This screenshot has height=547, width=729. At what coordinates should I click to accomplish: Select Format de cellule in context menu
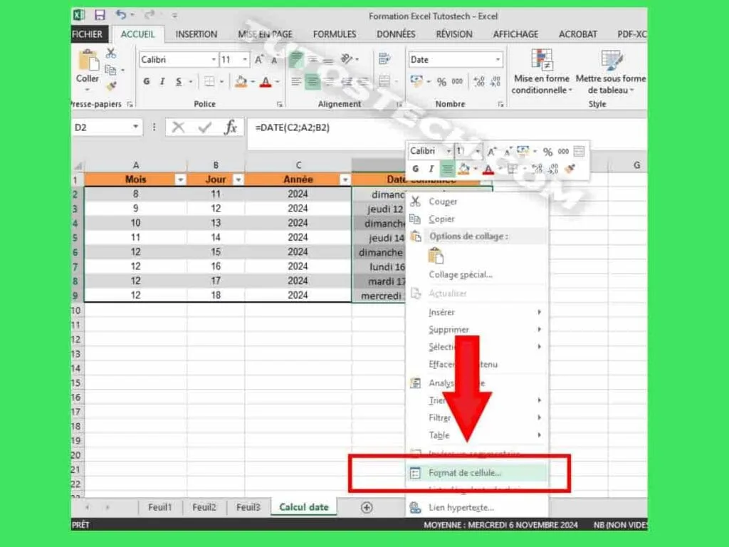[x=465, y=472]
